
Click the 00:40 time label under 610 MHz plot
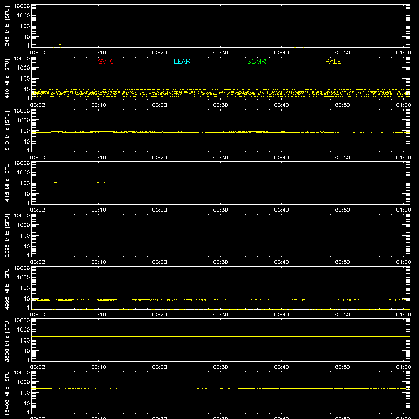(281, 158)
